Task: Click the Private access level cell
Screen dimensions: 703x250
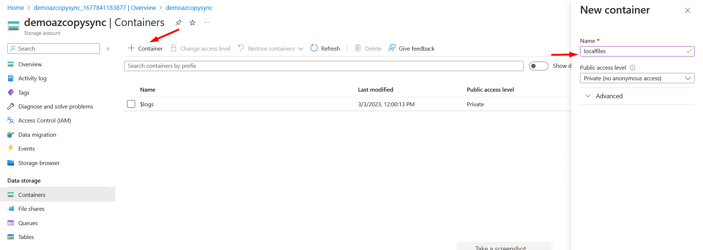Action: point(475,104)
